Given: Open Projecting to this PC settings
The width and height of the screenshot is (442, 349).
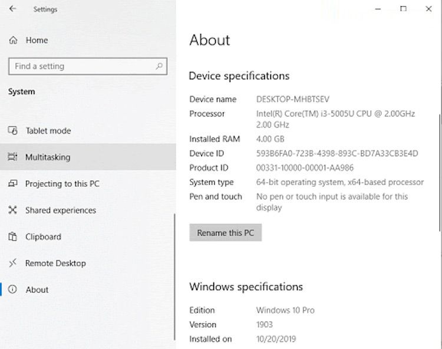Looking at the screenshot, I should click(88, 183).
